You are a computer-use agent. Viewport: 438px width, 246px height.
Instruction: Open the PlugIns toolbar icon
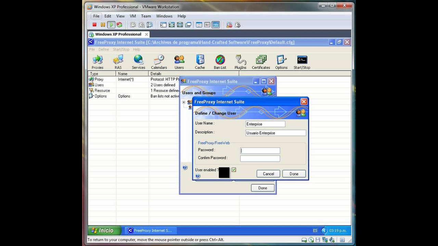pos(241,62)
